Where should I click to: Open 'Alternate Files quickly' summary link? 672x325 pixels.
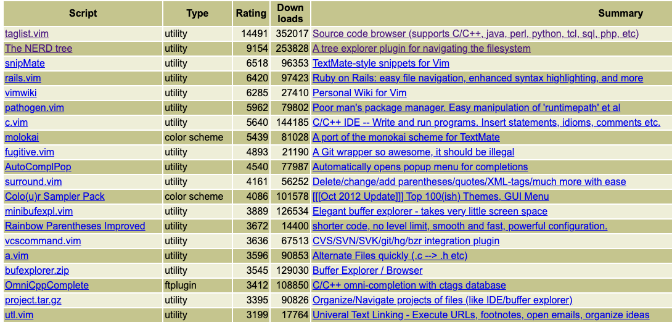(x=390, y=256)
